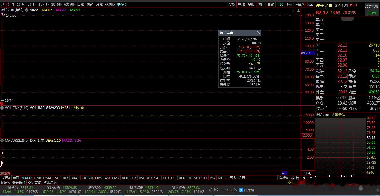
Task: Open the 资金流向 tab
Action: click(x=50, y=183)
